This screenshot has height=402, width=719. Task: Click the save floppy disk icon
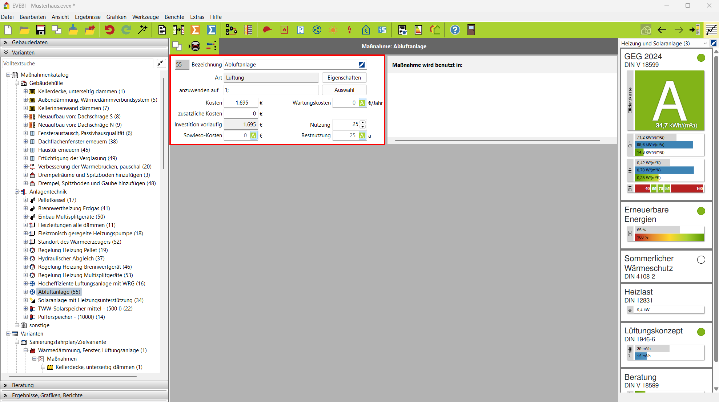[40, 30]
